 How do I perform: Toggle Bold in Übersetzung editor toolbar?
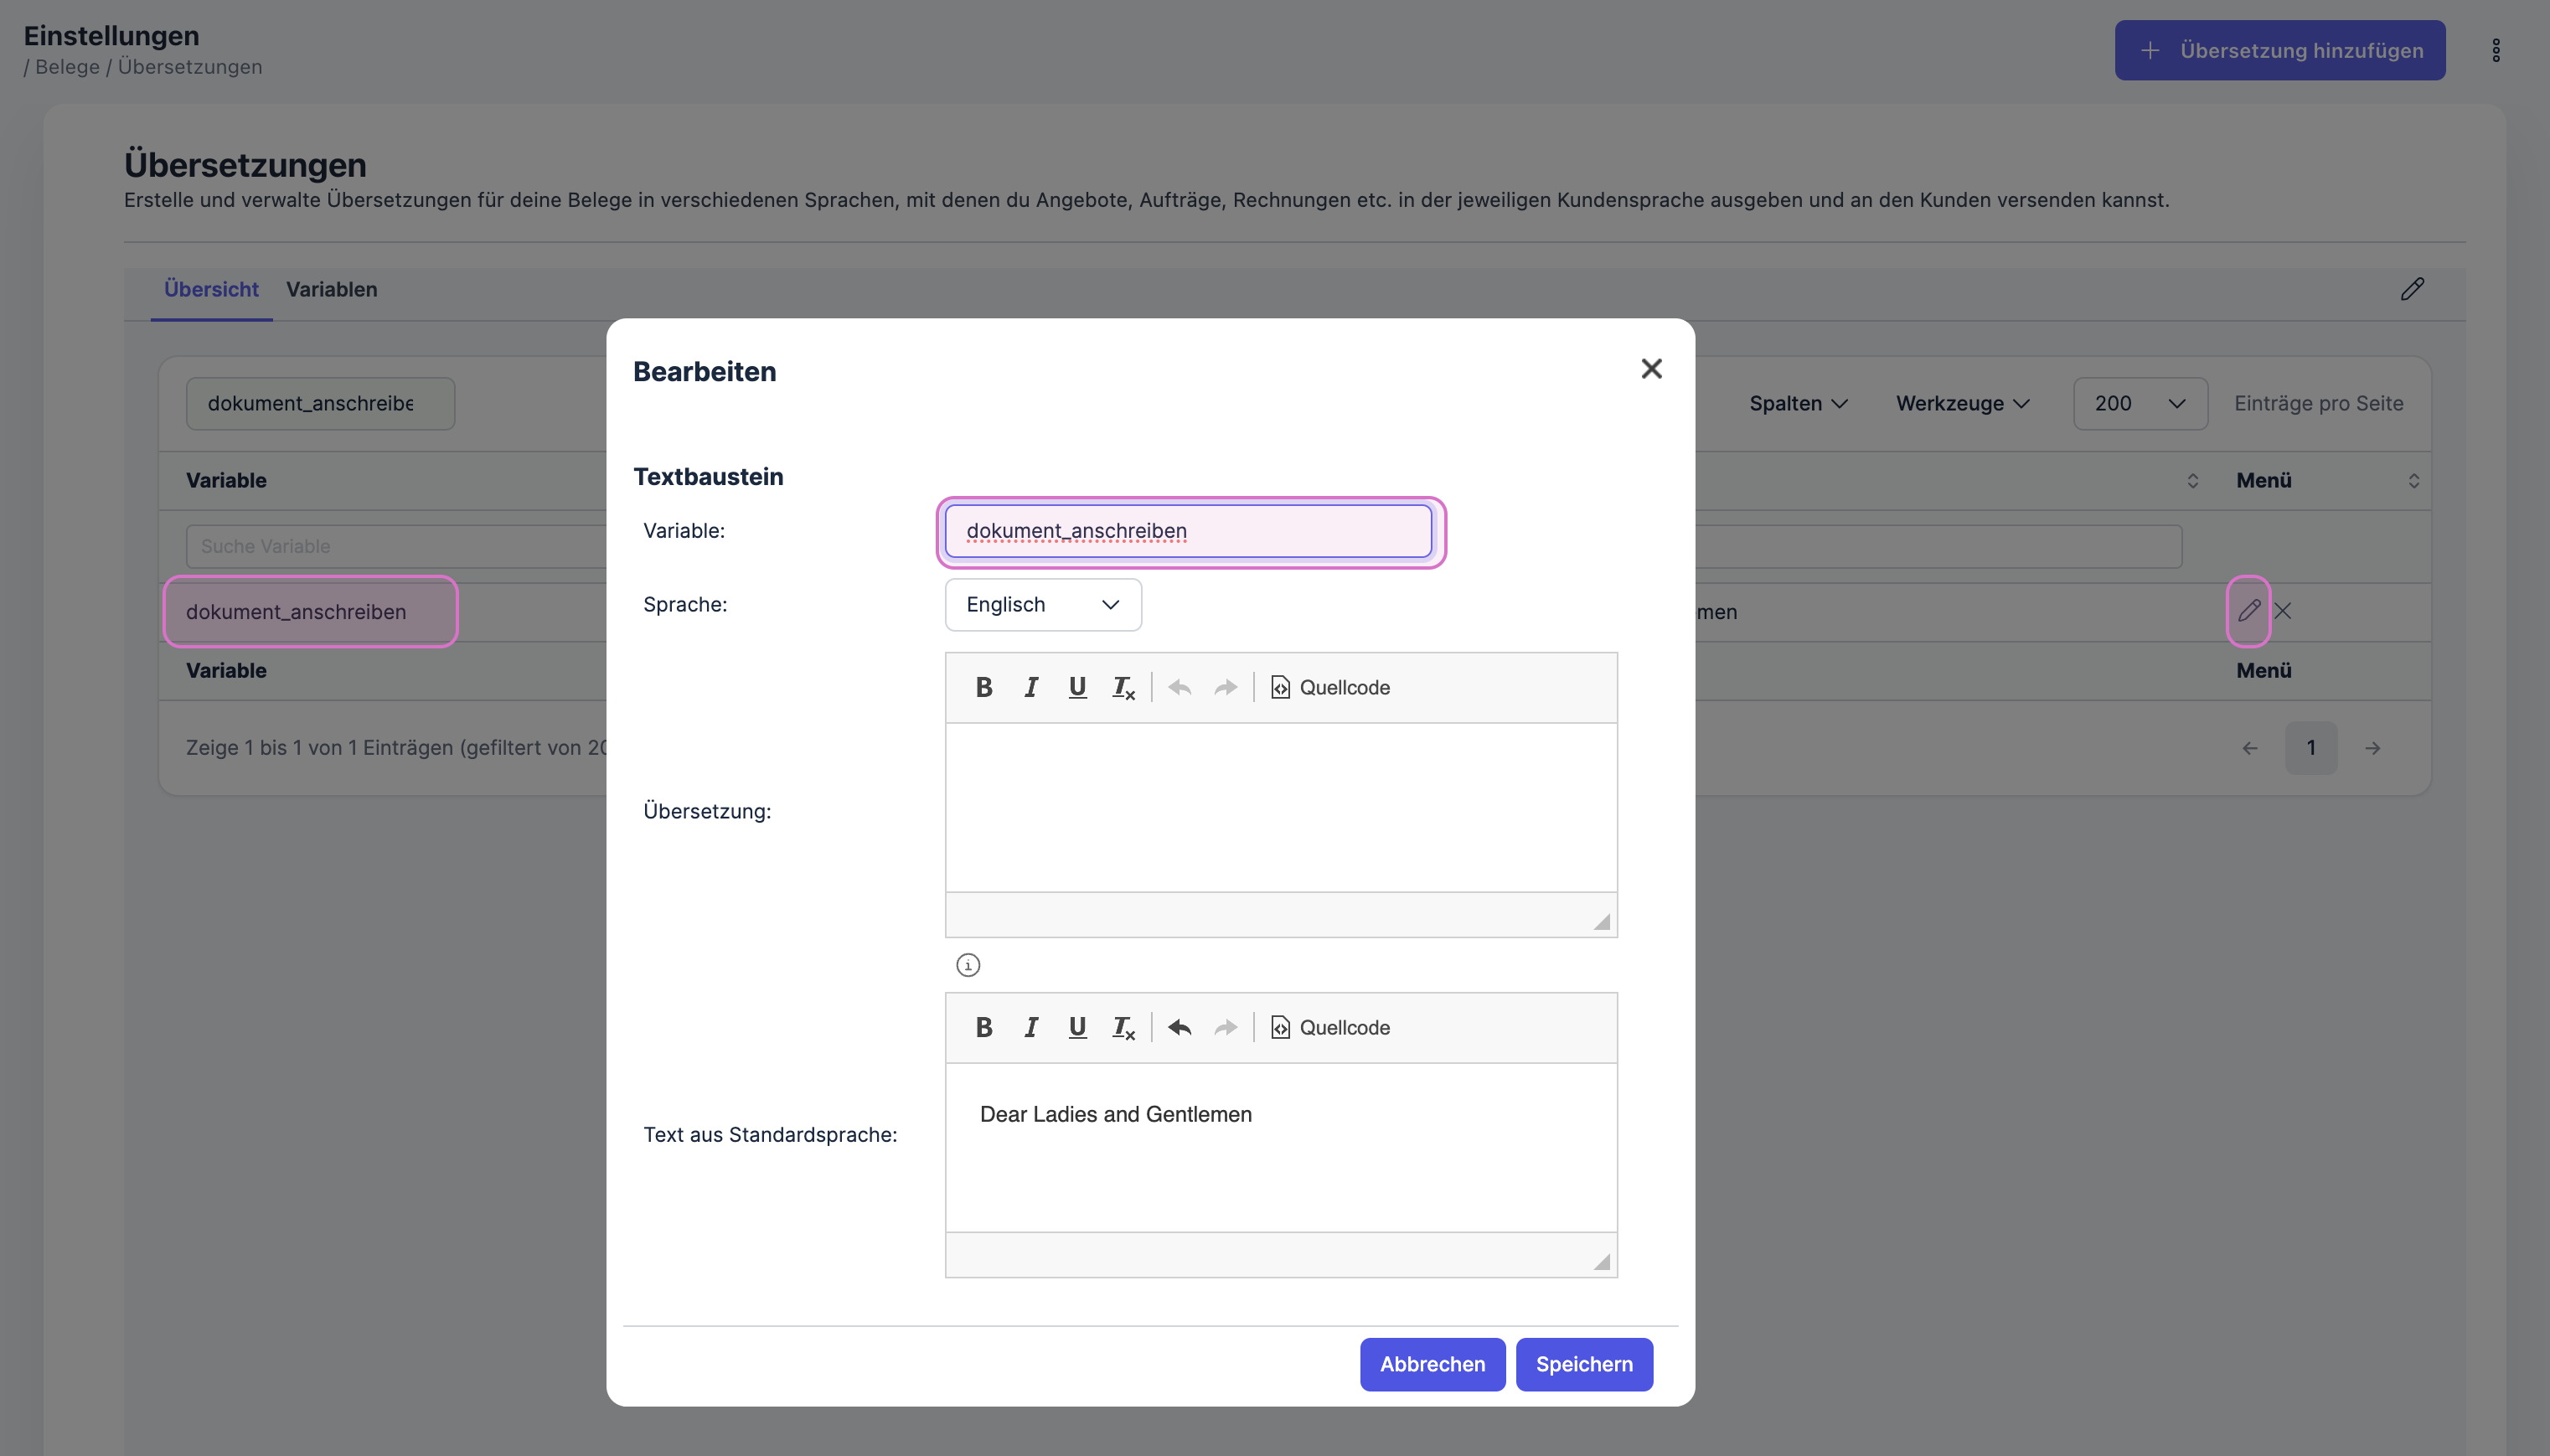coord(983,687)
